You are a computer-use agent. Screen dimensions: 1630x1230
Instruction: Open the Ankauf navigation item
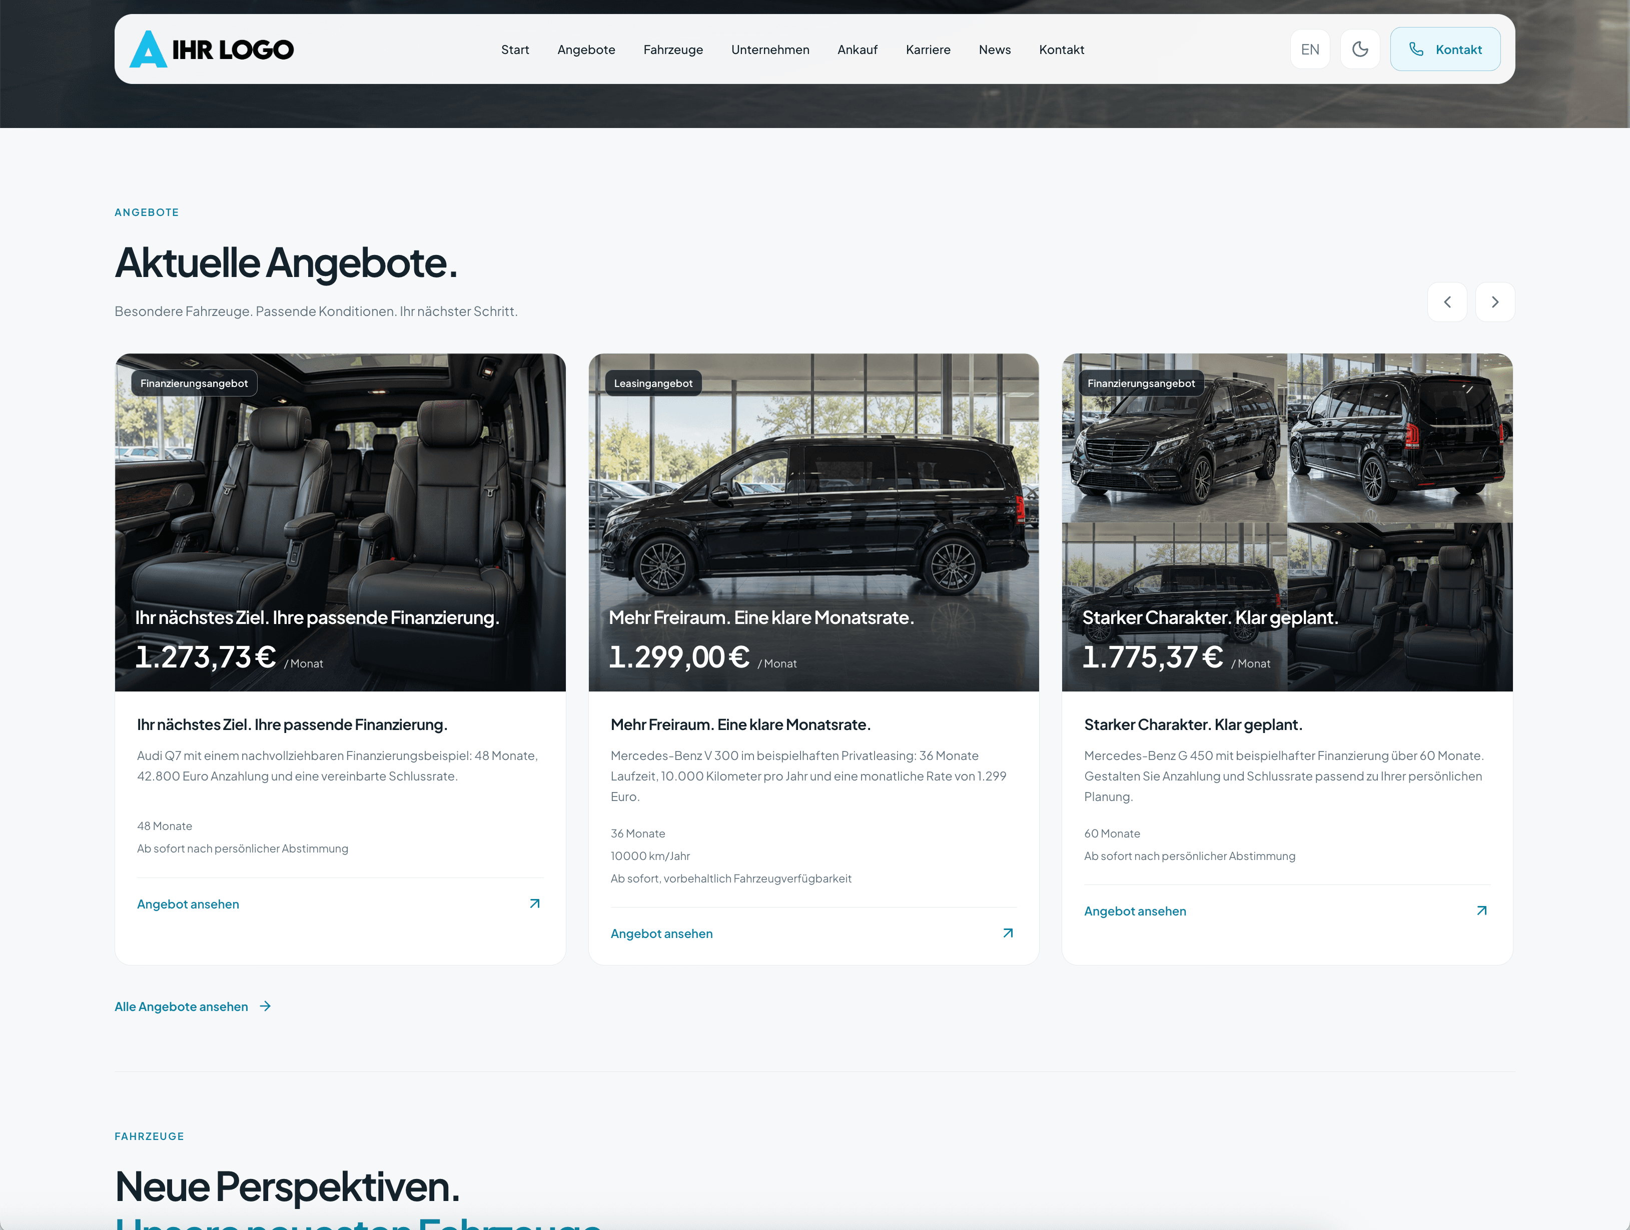coord(857,49)
